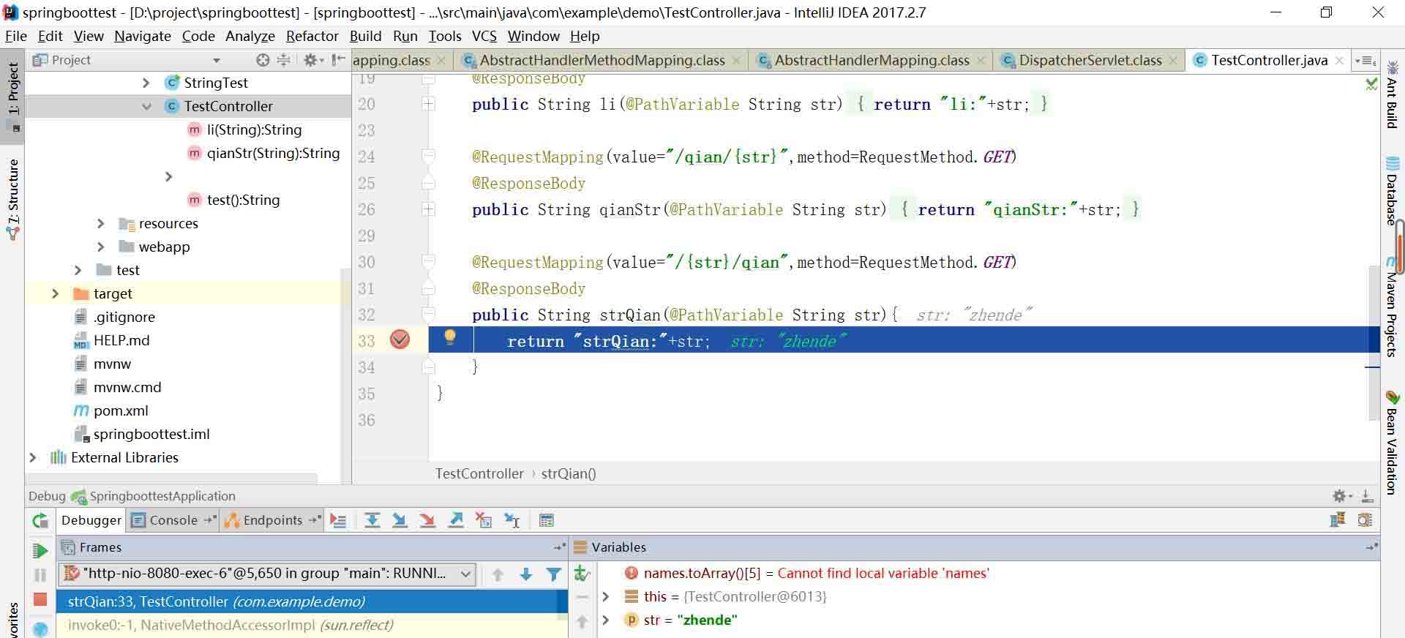Screen dimensions: 1405x638
Task: Open Refactor menu
Action: tap(312, 36)
